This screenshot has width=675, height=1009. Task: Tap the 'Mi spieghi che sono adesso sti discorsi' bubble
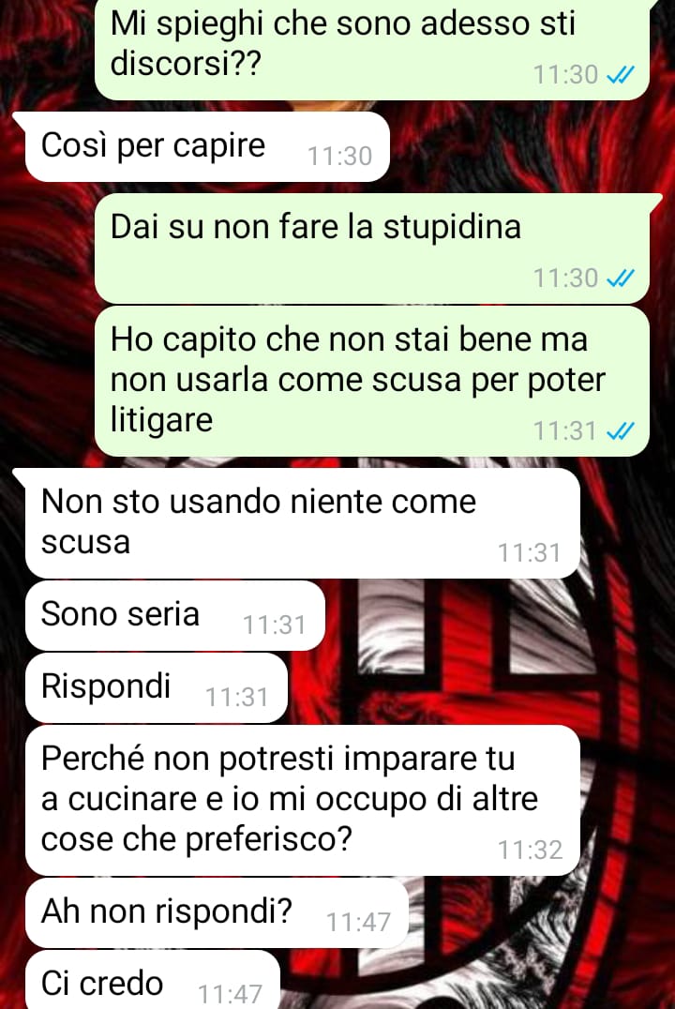(372, 48)
